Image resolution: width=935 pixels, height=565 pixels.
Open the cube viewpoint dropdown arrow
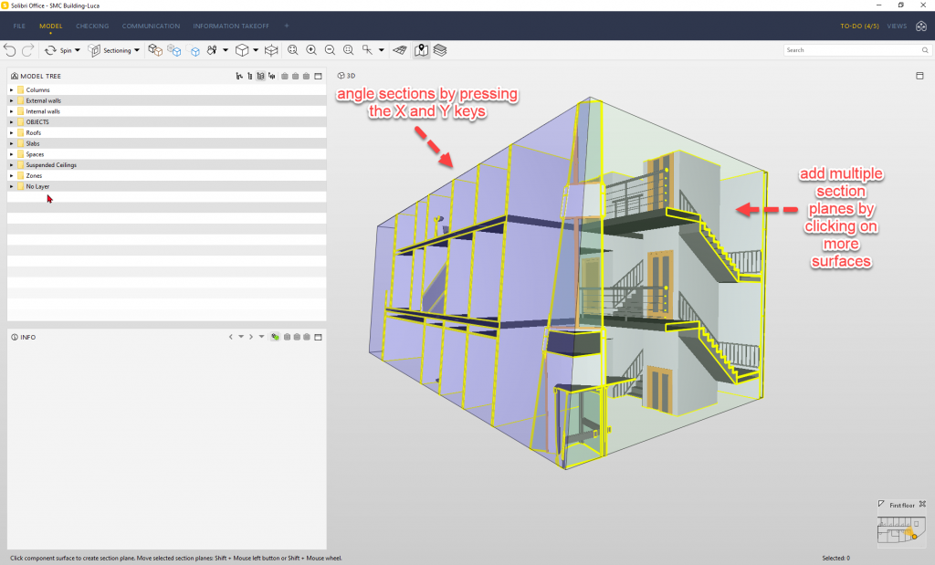[x=256, y=50]
